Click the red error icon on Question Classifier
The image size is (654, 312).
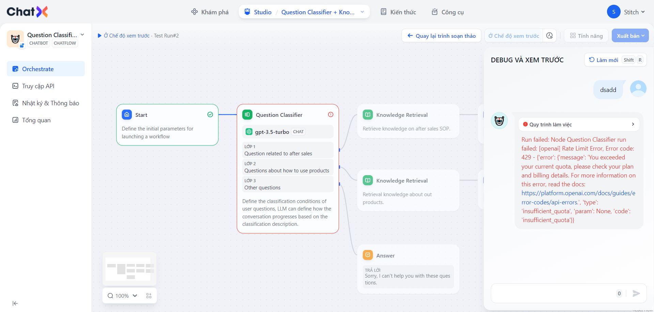[x=330, y=115]
